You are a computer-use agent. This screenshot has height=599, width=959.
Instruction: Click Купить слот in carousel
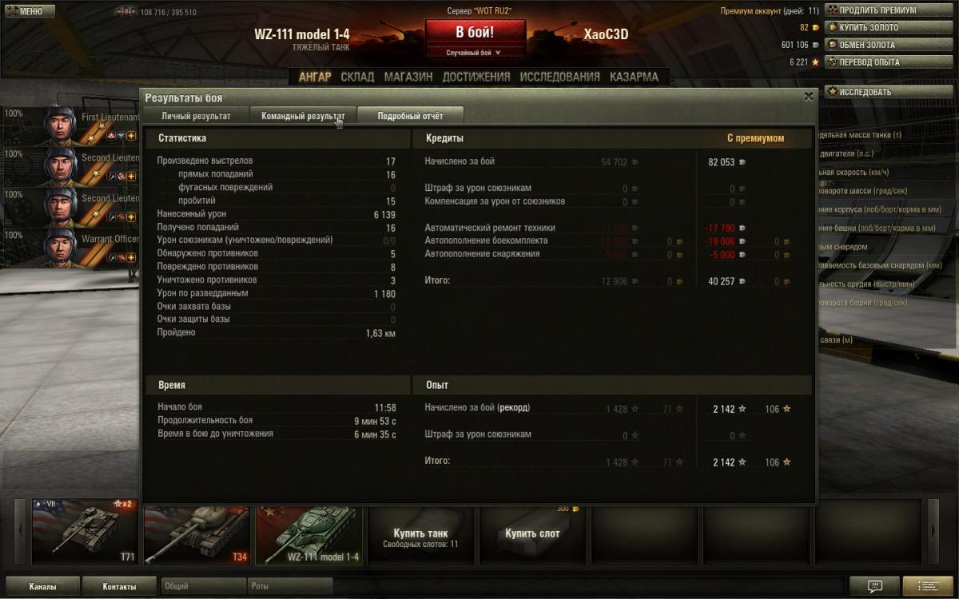coord(532,533)
